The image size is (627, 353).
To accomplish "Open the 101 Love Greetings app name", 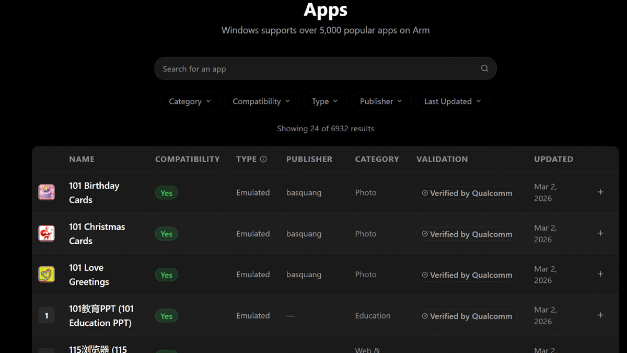I will (89, 275).
